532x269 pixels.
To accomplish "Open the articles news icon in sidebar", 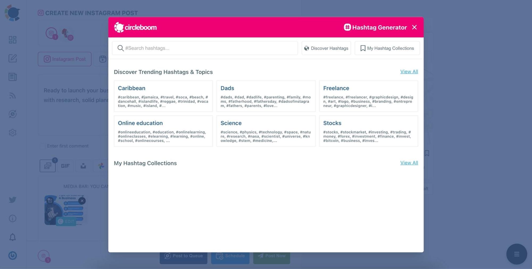I will (x=13, y=77).
